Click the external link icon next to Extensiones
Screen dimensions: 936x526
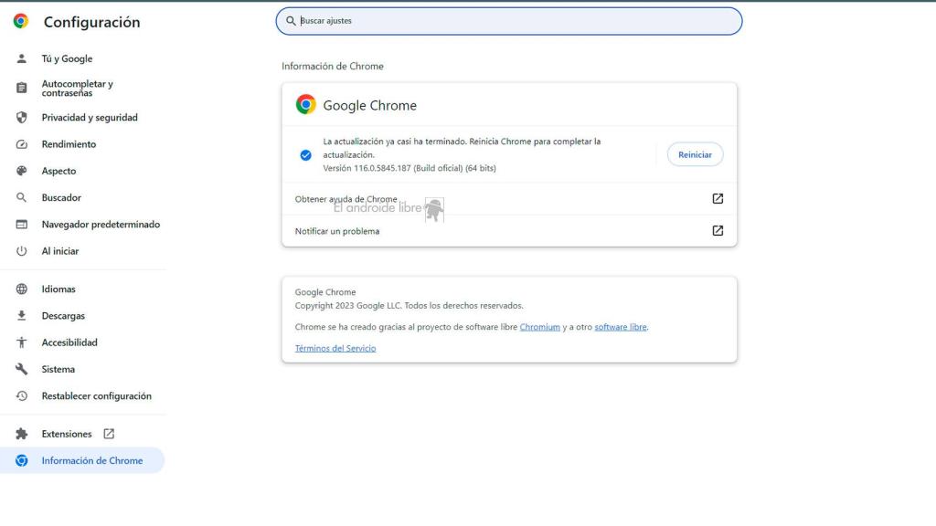[x=109, y=434]
